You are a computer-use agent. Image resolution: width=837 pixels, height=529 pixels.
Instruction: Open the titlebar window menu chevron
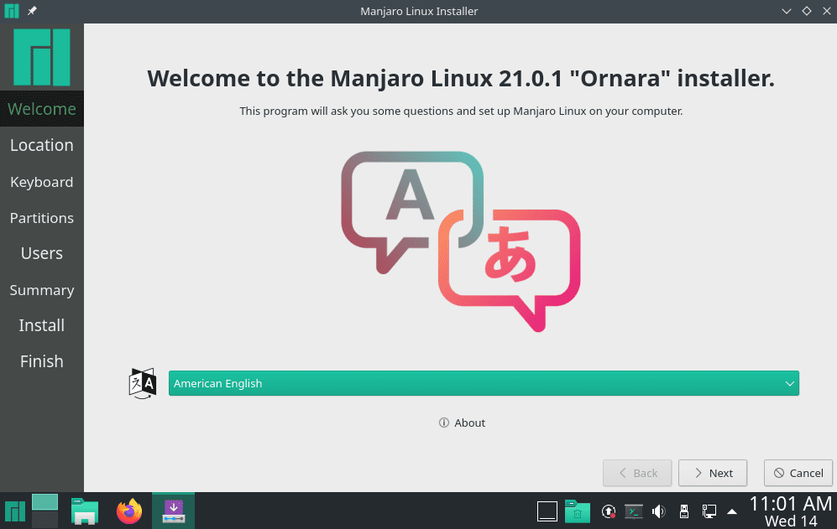pos(786,11)
